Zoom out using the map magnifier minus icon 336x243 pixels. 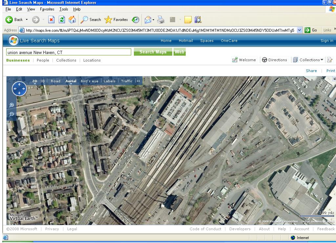click(x=12, y=114)
